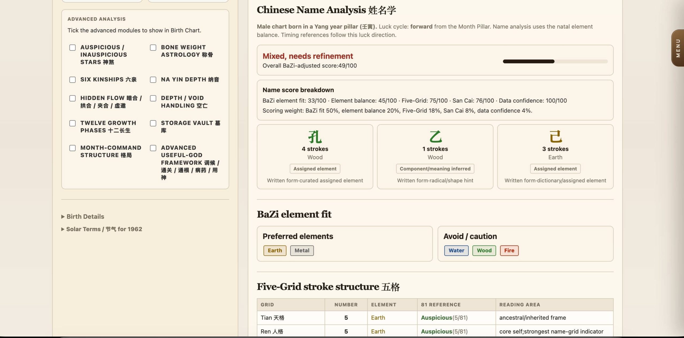Click Assigned element badge under 孔
This screenshot has width=684, height=338.
(315, 169)
